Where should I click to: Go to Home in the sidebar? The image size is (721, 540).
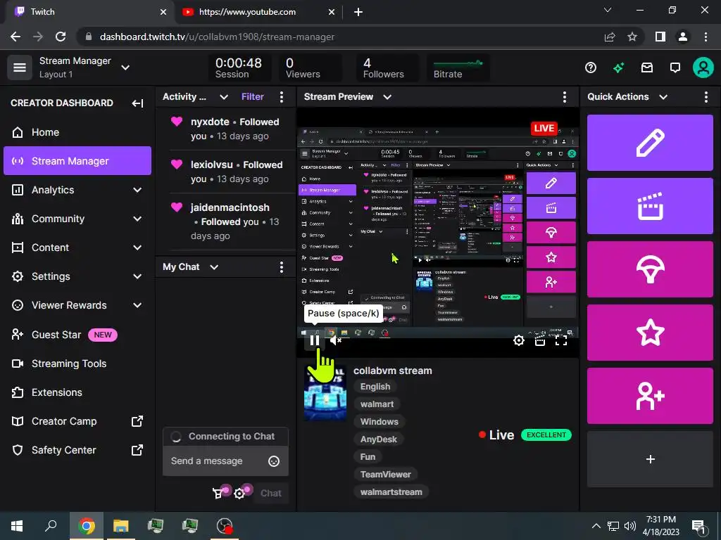tap(77, 132)
